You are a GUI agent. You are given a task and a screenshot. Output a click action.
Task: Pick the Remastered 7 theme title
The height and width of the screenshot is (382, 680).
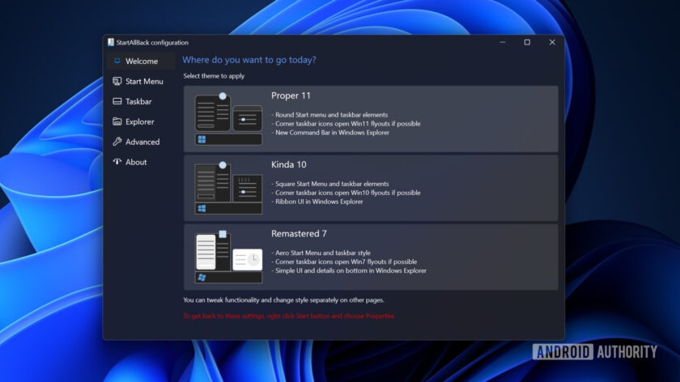(299, 234)
